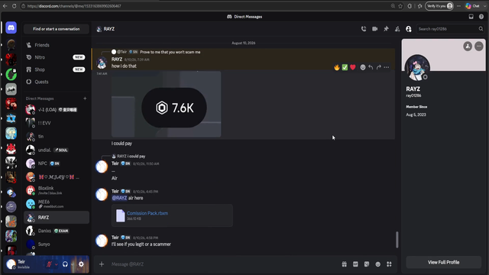This screenshot has width=489, height=275.
Task: Download Comission Pack.rbxm file
Action: point(147,213)
